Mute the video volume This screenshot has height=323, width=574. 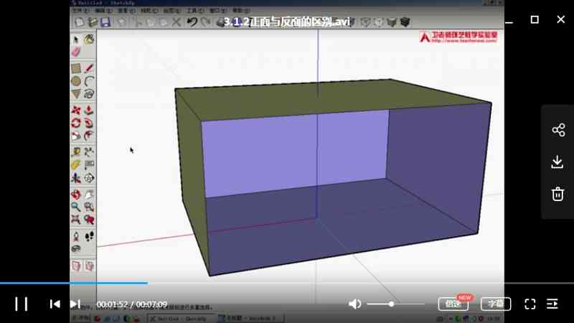354,304
